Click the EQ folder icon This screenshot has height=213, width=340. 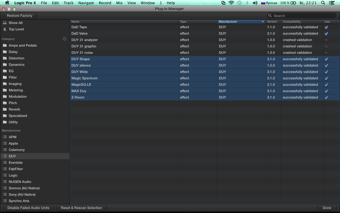pos(5,71)
